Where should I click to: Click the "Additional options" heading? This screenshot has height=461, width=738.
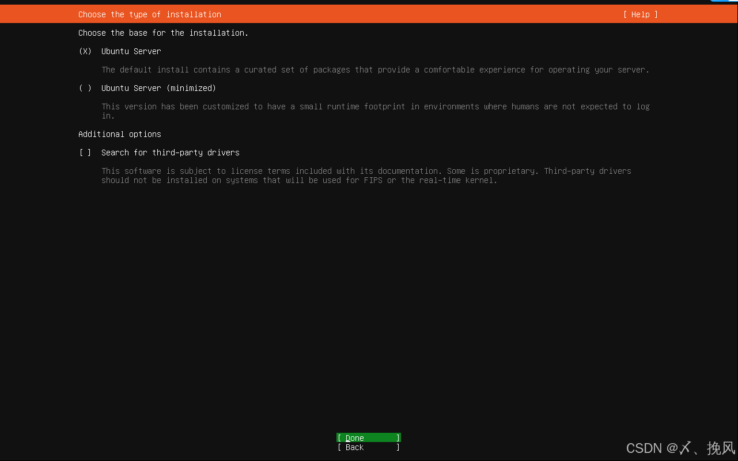click(x=119, y=134)
